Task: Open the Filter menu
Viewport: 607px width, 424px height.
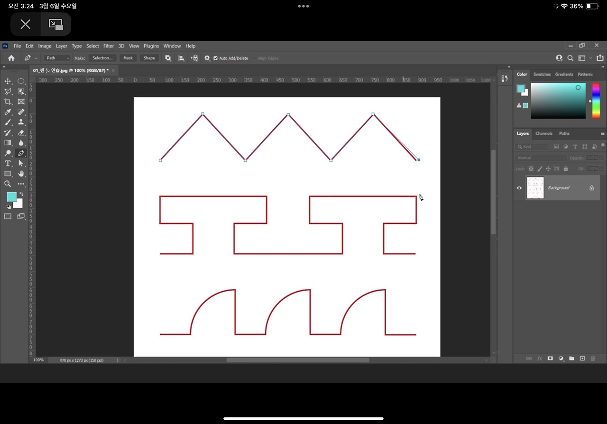Action: click(x=109, y=46)
